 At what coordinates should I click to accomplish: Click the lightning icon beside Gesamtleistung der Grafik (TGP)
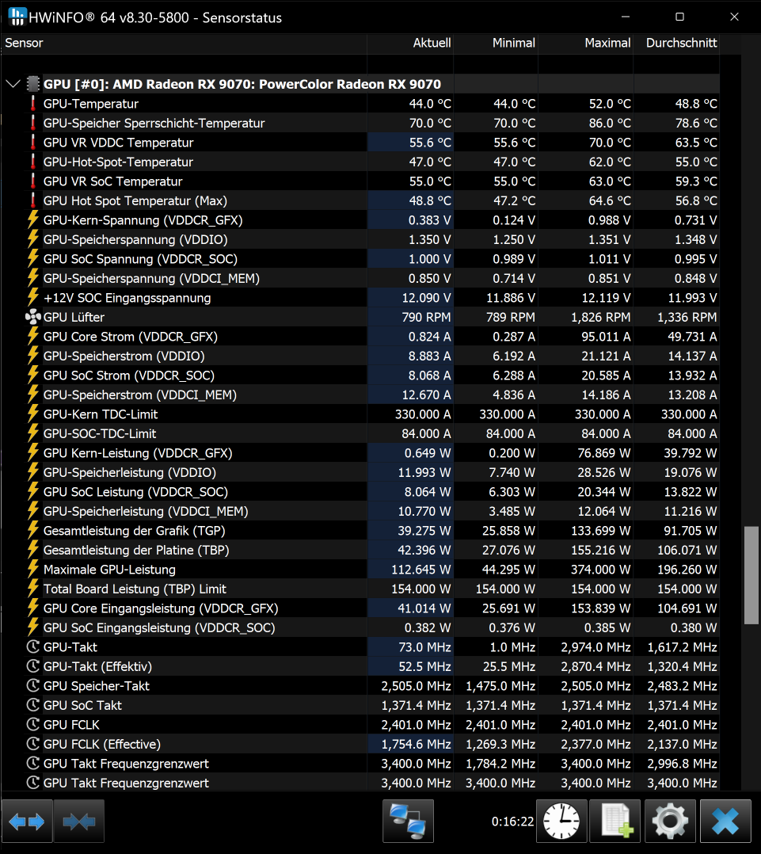(32, 531)
